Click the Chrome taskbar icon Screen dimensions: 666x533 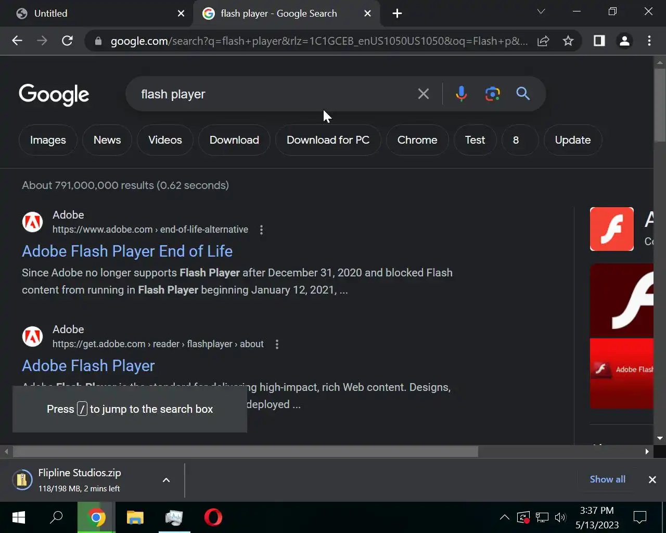96,517
